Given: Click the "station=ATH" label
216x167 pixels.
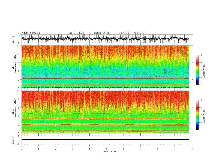Looking at the screenshot, I should tap(101, 33).
